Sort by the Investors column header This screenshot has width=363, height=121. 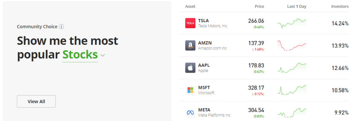coord(340,6)
